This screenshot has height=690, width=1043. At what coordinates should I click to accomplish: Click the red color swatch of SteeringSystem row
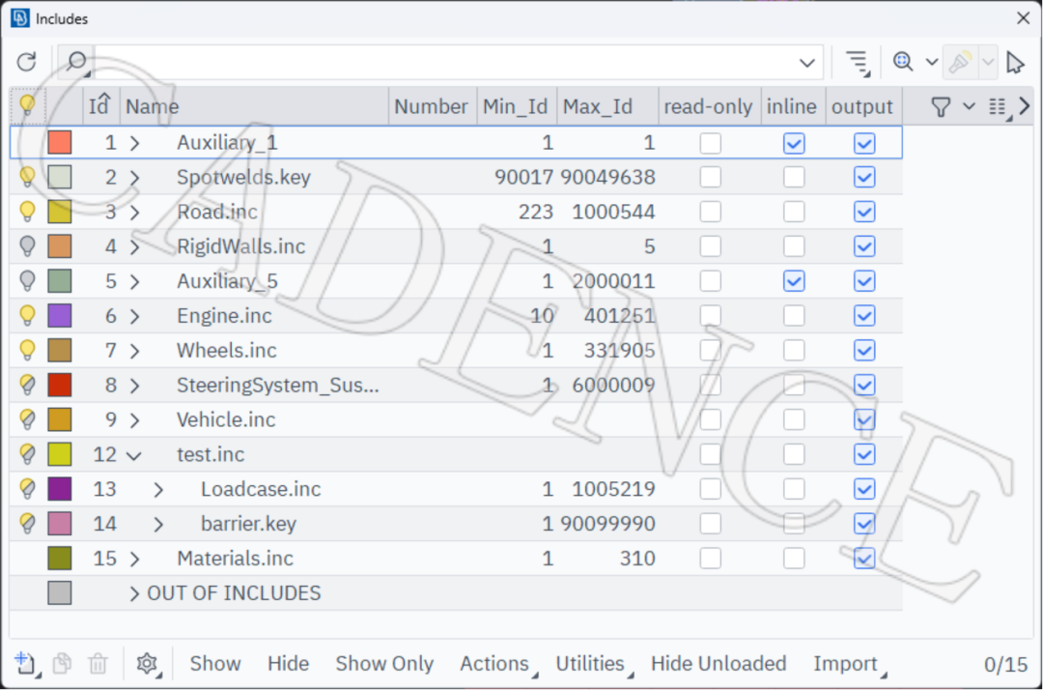pyautogui.click(x=60, y=385)
